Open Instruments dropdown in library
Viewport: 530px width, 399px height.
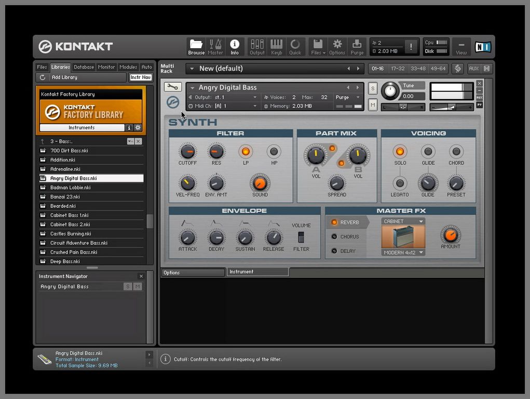[x=82, y=128]
